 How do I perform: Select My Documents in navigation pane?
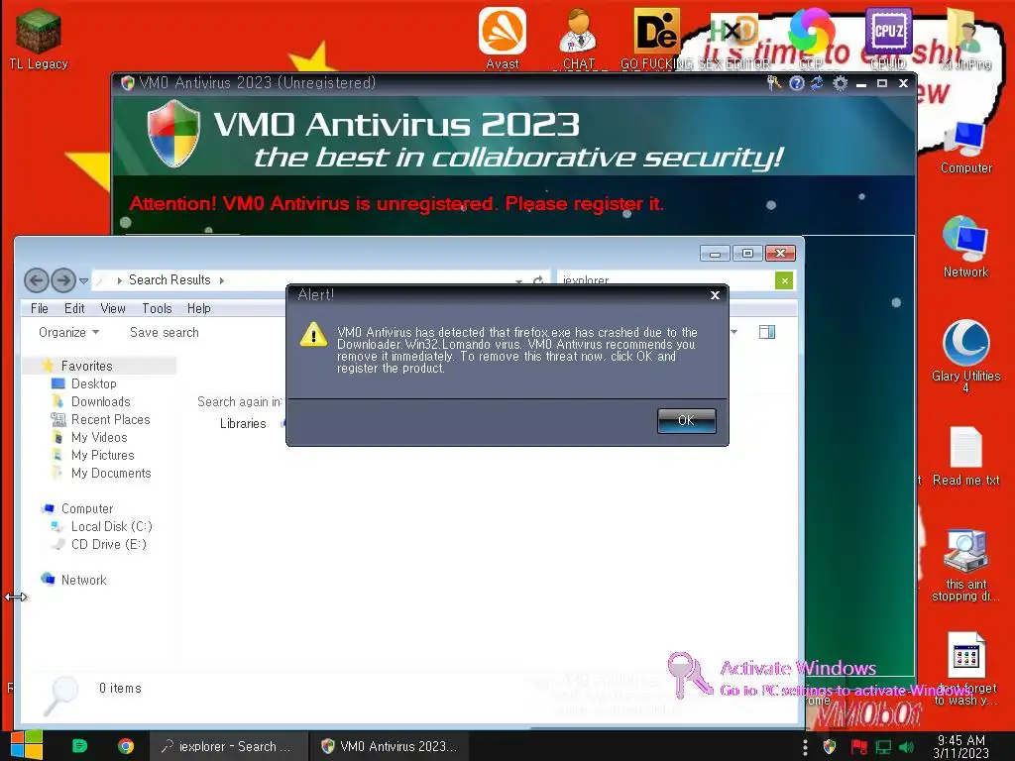coord(111,473)
